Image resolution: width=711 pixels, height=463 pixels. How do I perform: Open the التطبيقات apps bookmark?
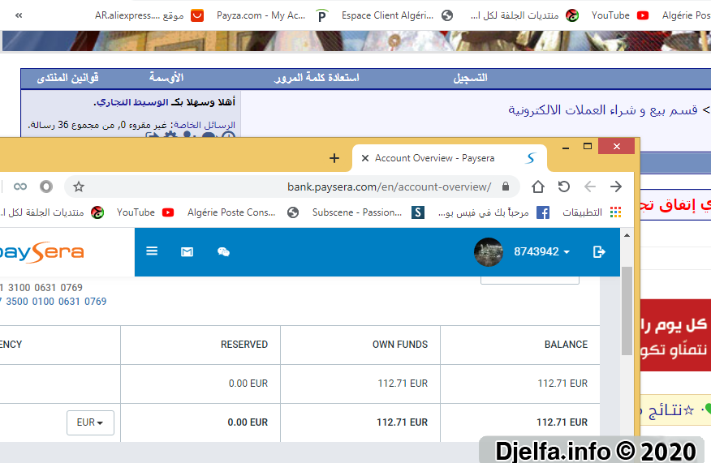592,212
